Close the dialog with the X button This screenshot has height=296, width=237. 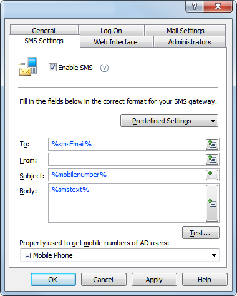pos(218,6)
